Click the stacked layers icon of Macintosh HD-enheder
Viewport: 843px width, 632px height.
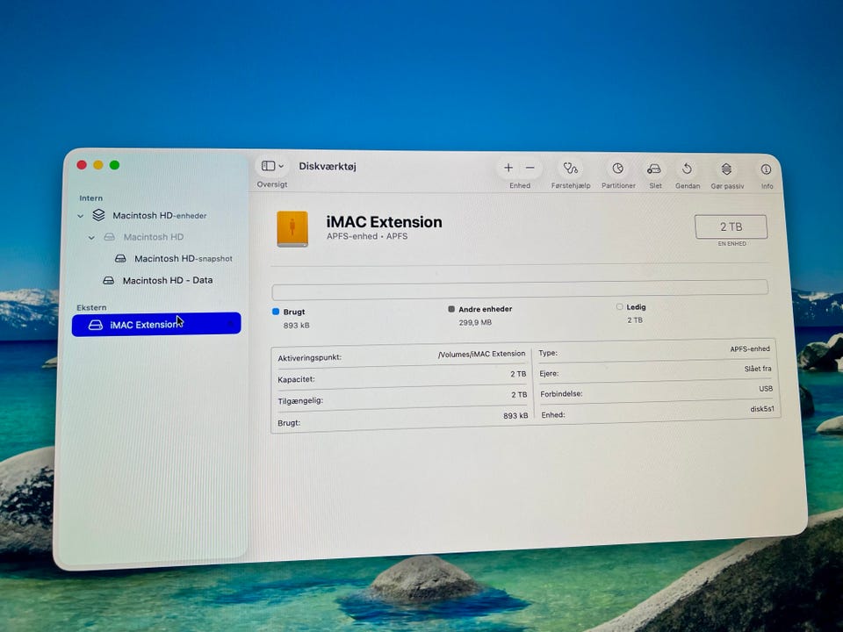pos(98,215)
